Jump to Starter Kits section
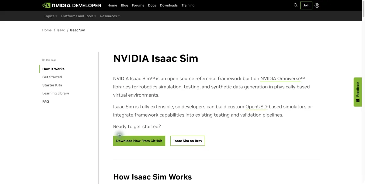365x184 pixels. [52, 85]
